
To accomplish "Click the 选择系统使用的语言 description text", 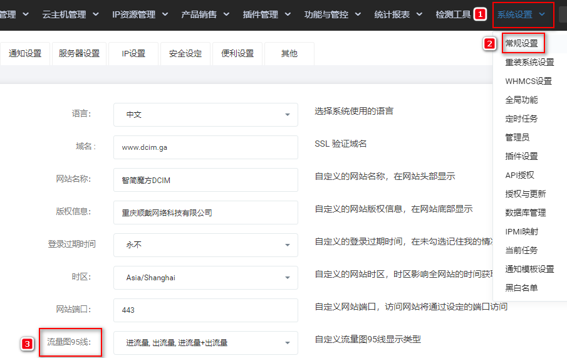I will [354, 111].
